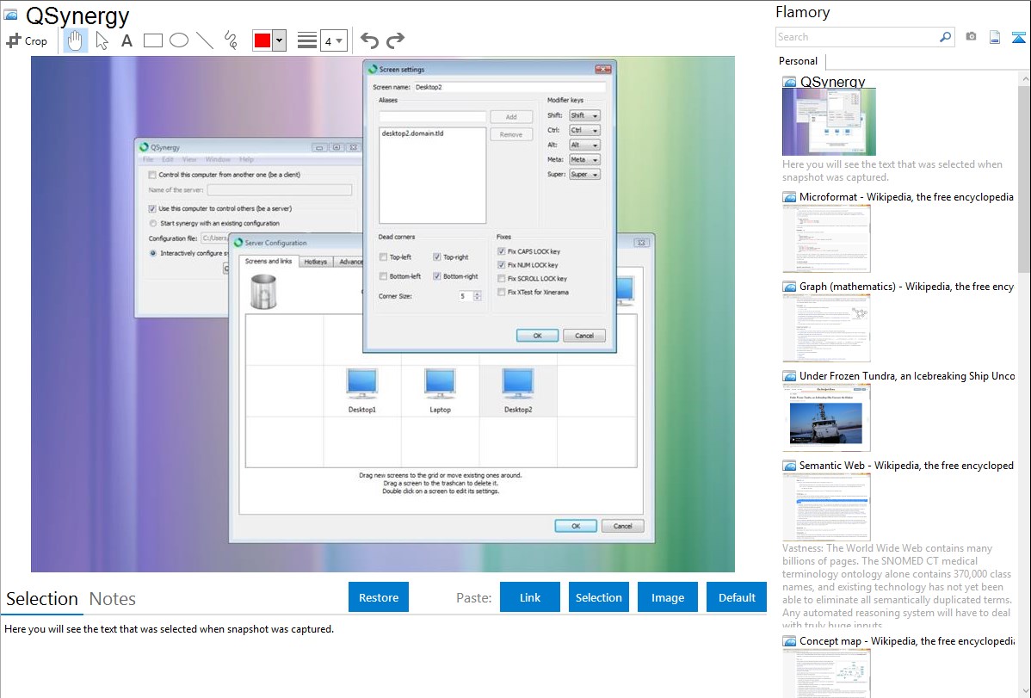This screenshot has height=698, width=1031.
Task: Tick the Fix SCROLL LOCK key checkbox
Action: point(502,279)
